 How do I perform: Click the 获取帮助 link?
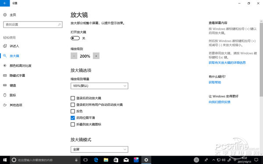click(215, 82)
